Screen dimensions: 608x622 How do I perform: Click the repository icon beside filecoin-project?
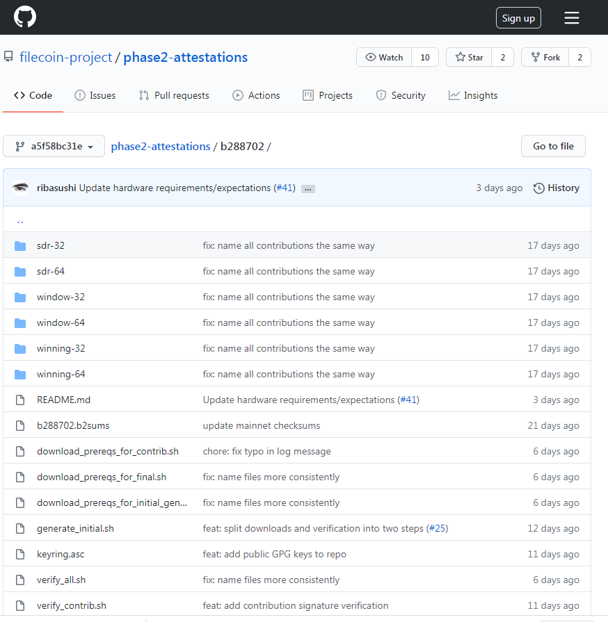pos(8,57)
